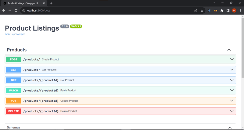Viewport: 244px width, 130px height.
Task: Bookmark this page with the star icon
Action: click(x=202, y=11)
